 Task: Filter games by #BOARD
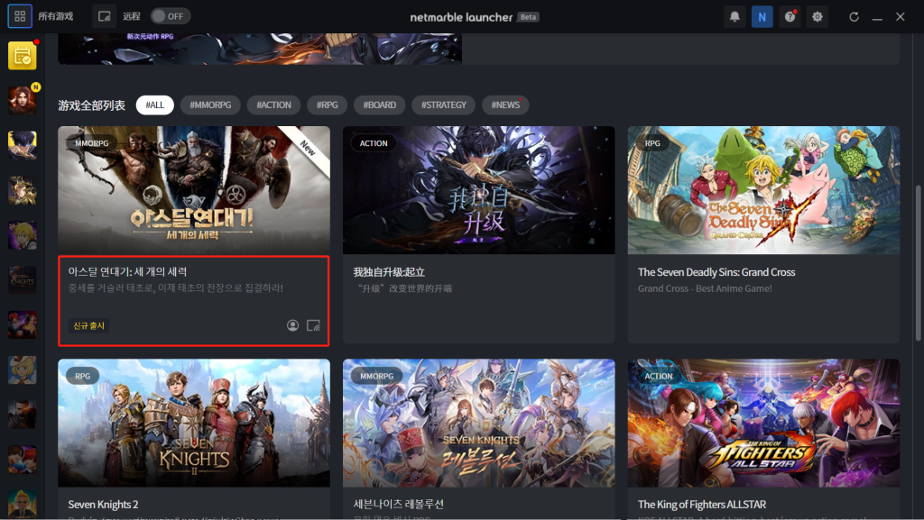(380, 105)
